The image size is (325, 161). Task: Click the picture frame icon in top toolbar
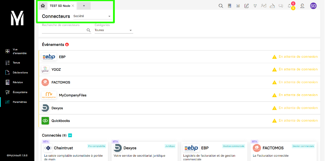click(238, 6)
